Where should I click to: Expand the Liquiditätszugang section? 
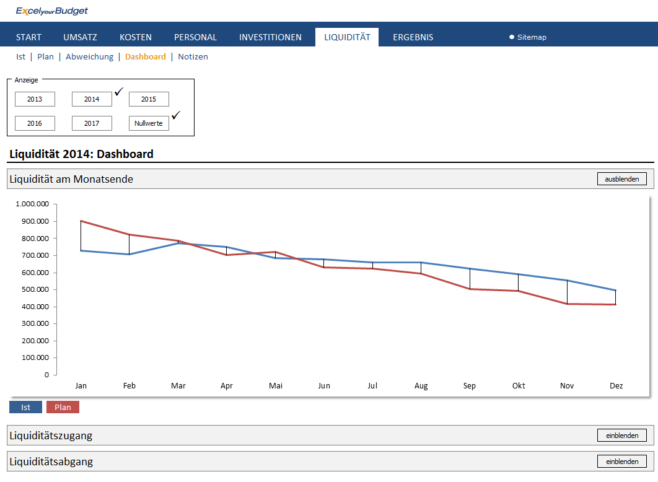pyautogui.click(x=621, y=436)
